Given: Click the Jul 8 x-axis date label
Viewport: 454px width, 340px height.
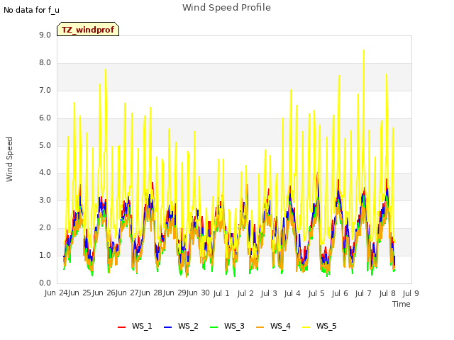Looking at the screenshot, I should [387, 293].
